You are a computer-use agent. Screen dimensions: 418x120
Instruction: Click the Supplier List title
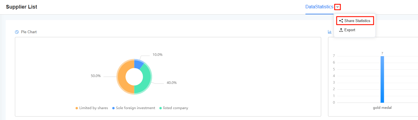(x=21, y=7)
